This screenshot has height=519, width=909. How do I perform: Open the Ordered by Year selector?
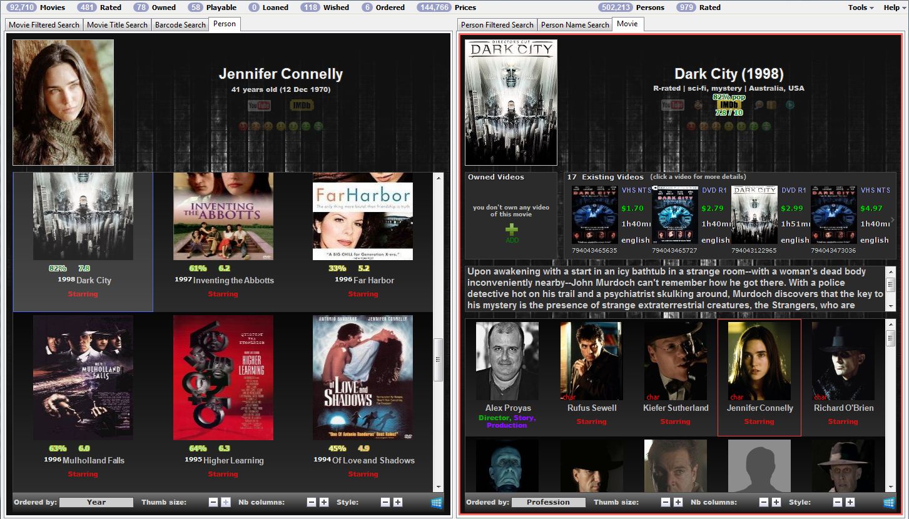(96, 502)
